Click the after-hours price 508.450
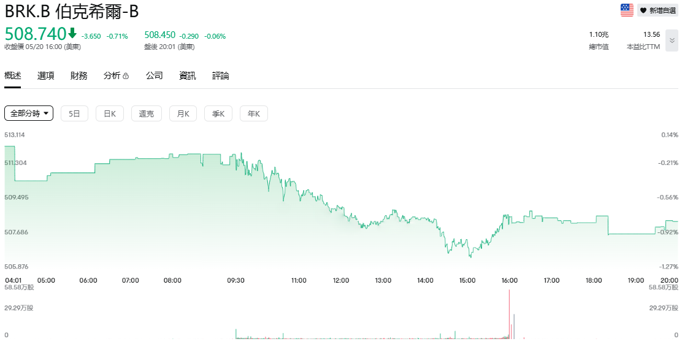The height and width of the screenshot is (344, 682). (159, 35)
